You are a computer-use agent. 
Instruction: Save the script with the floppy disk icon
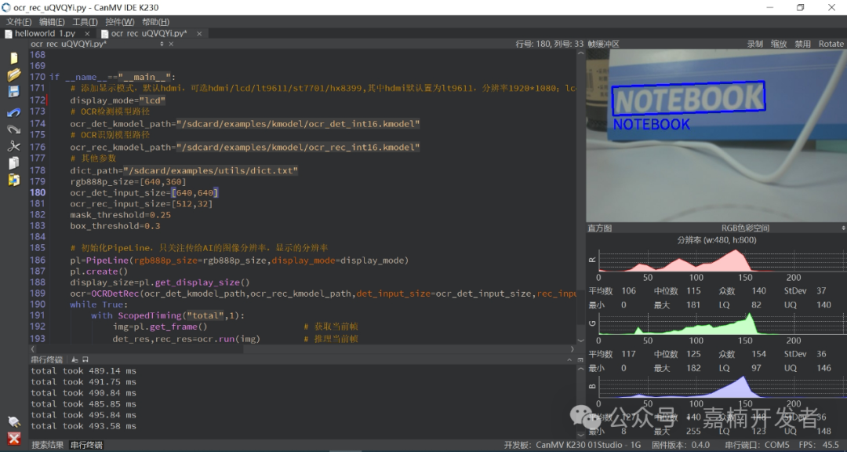click(x=13, y=92)
